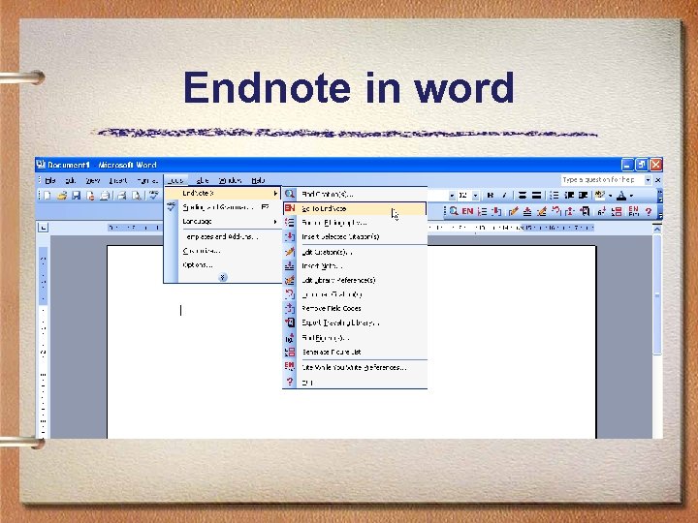Click Export Traveling Library icon on EndNote toolbar
The width and height of the screenshot is (698, 523).
click(585, 211)
